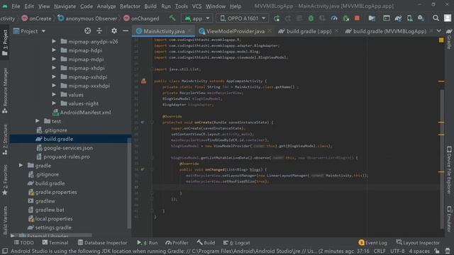Open the SDK Manager icon
The height and width of the screenshot is (255, 454).
[x=421, y=18]
